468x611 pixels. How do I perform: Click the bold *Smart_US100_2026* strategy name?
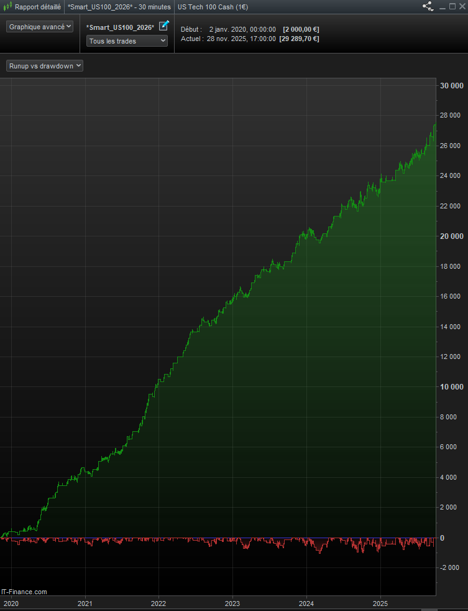point(120,27)
